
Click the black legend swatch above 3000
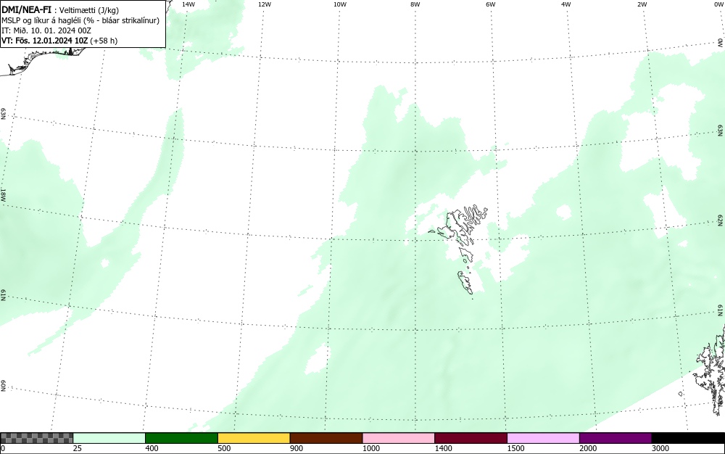pos(688,438)
